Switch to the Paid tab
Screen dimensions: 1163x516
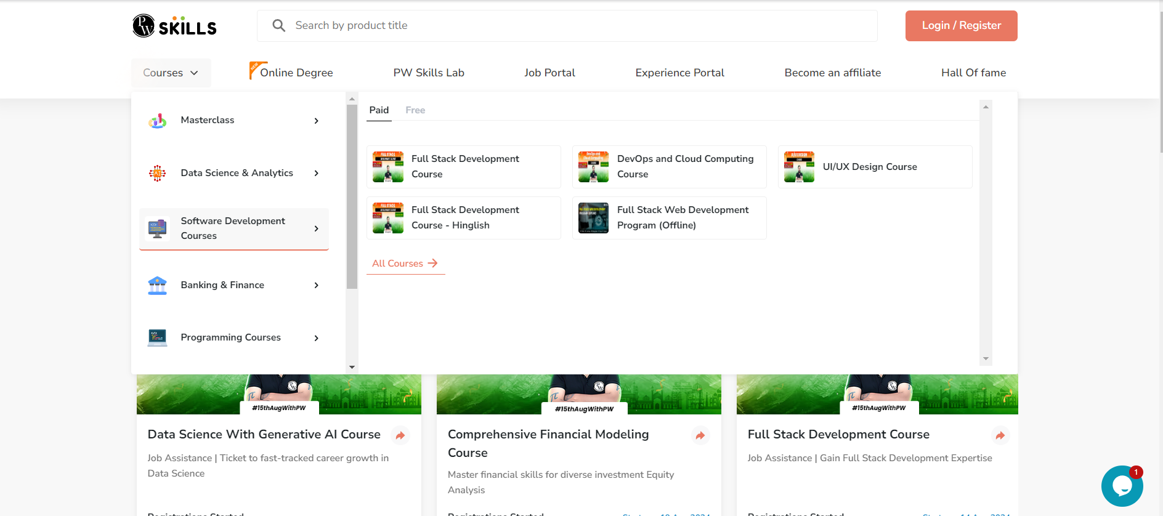(379, 110)
